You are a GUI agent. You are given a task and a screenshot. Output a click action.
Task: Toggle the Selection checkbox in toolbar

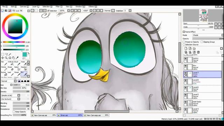coord(48,11)
